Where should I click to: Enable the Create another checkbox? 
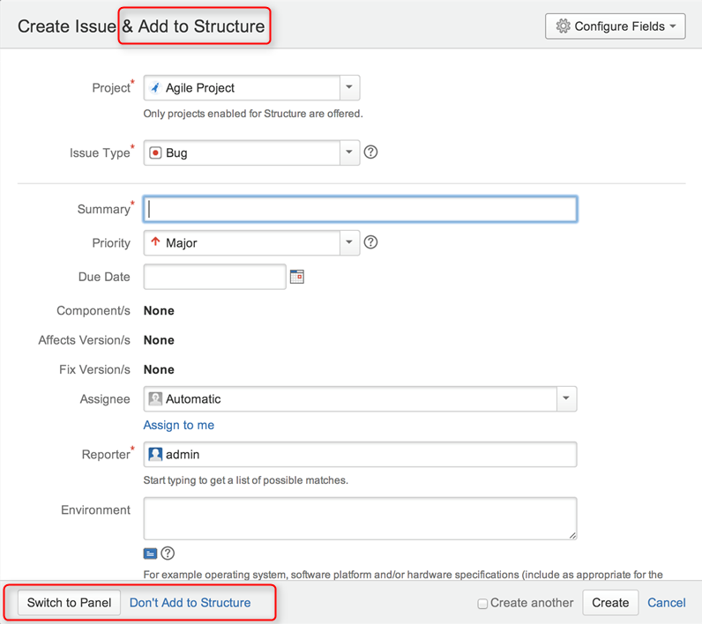coord(482,604)
